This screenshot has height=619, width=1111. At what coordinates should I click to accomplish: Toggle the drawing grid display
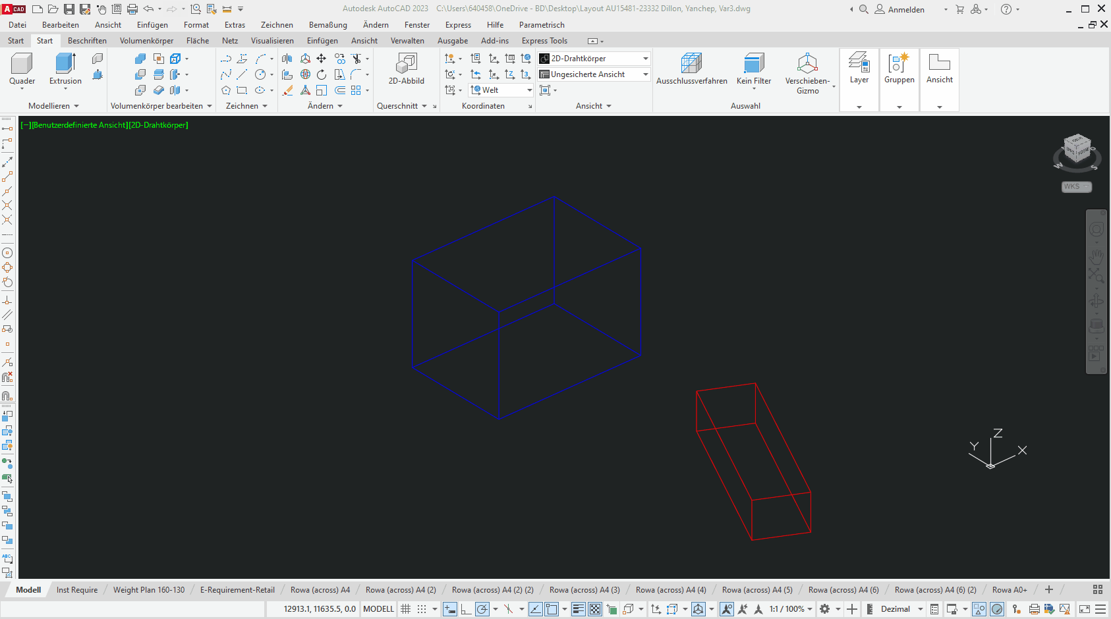406,609
